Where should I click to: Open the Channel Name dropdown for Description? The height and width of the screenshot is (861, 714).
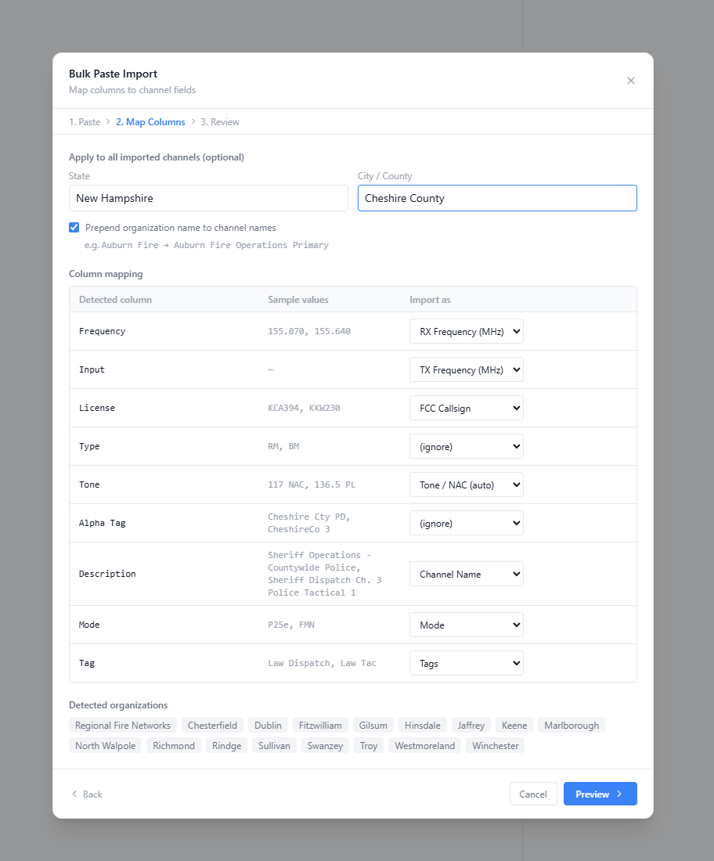click(466, 574)
